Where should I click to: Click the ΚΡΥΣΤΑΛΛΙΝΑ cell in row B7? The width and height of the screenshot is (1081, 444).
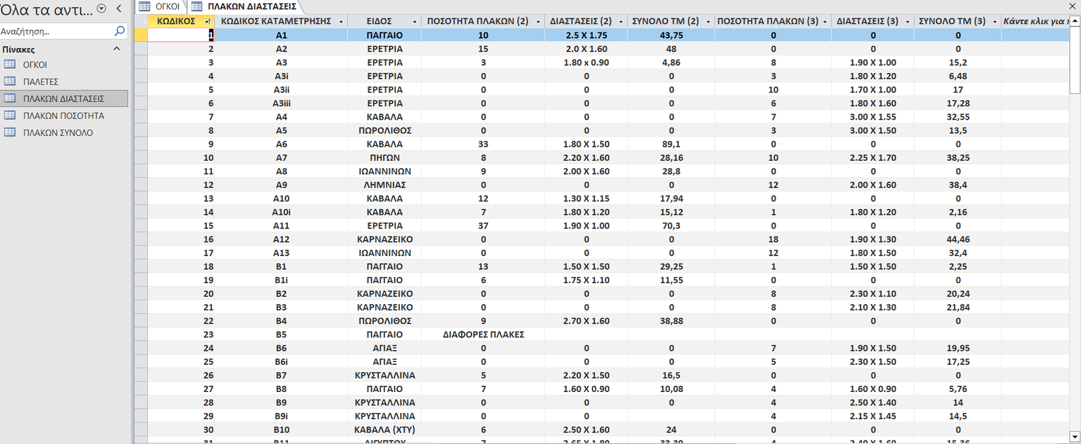[x=384, y=375]
